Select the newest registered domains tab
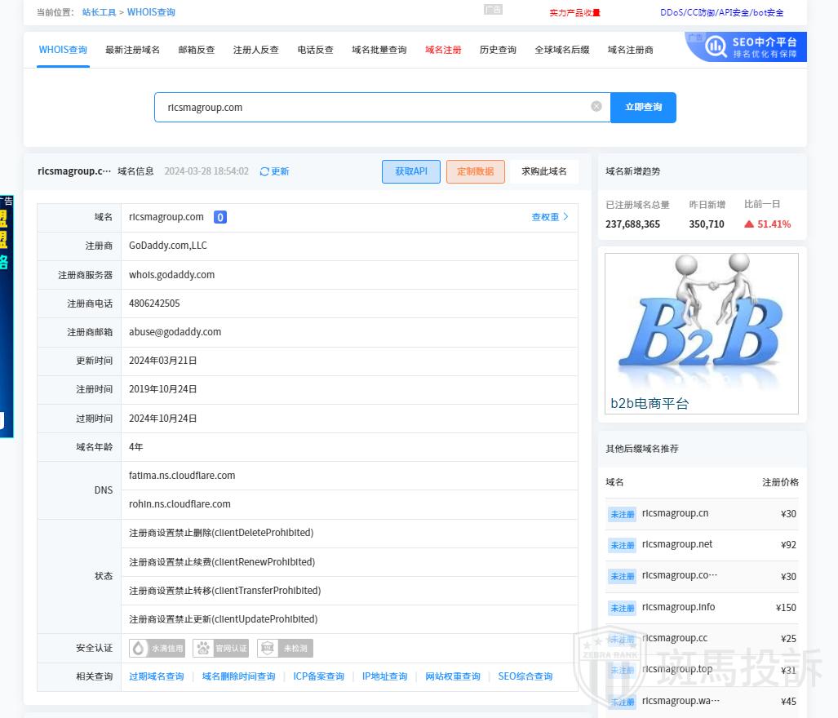The image size is (838, 718). (x=132, y=50)
